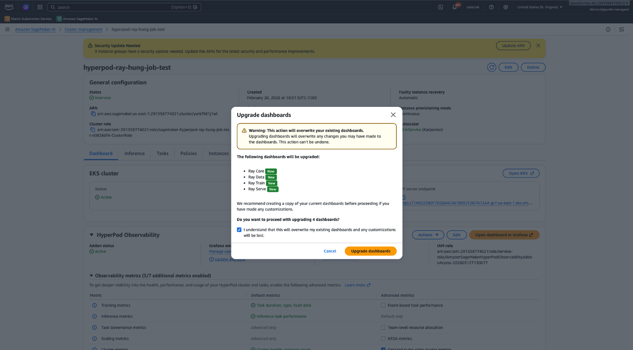633x350 pixels.
Task: Click Cancel in the Upgrade dashboards dialog
Action: 330,251
